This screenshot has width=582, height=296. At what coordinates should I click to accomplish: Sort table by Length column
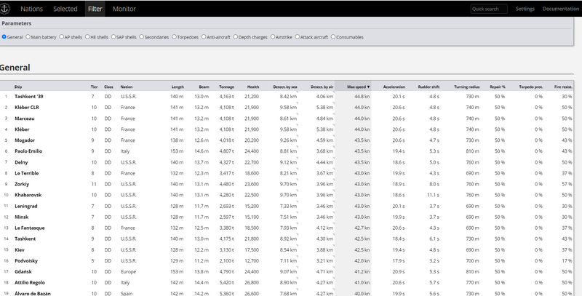[178, 87]
